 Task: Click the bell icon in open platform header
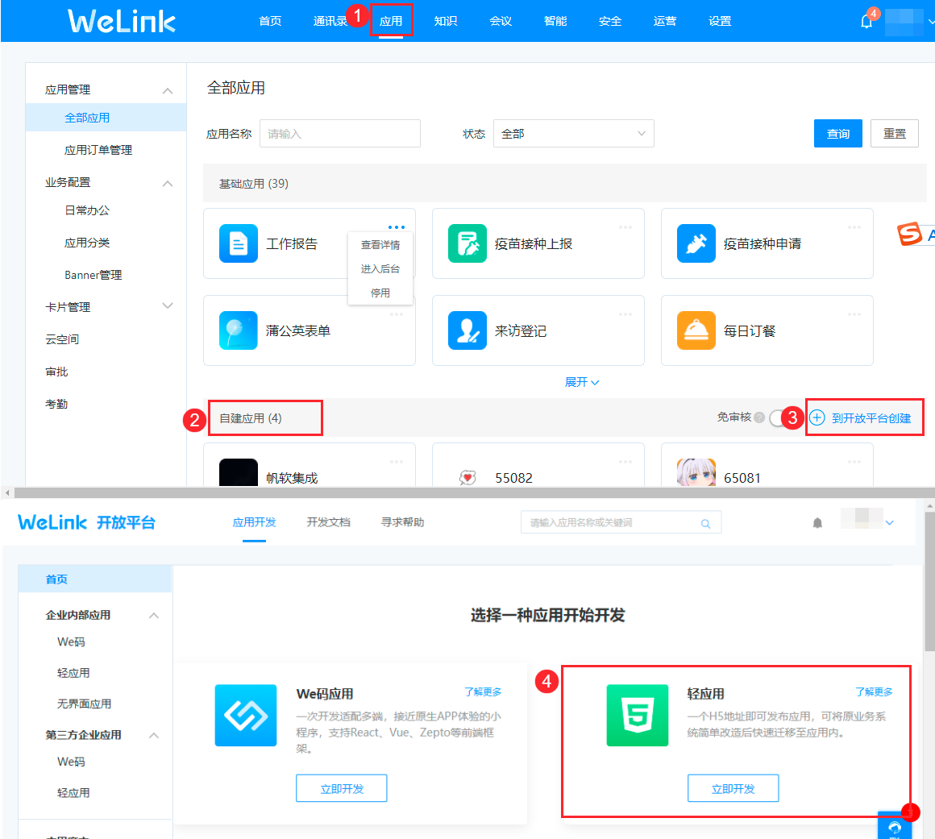click(817, 523)
